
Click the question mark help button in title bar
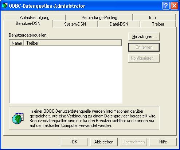click(166, 5)
